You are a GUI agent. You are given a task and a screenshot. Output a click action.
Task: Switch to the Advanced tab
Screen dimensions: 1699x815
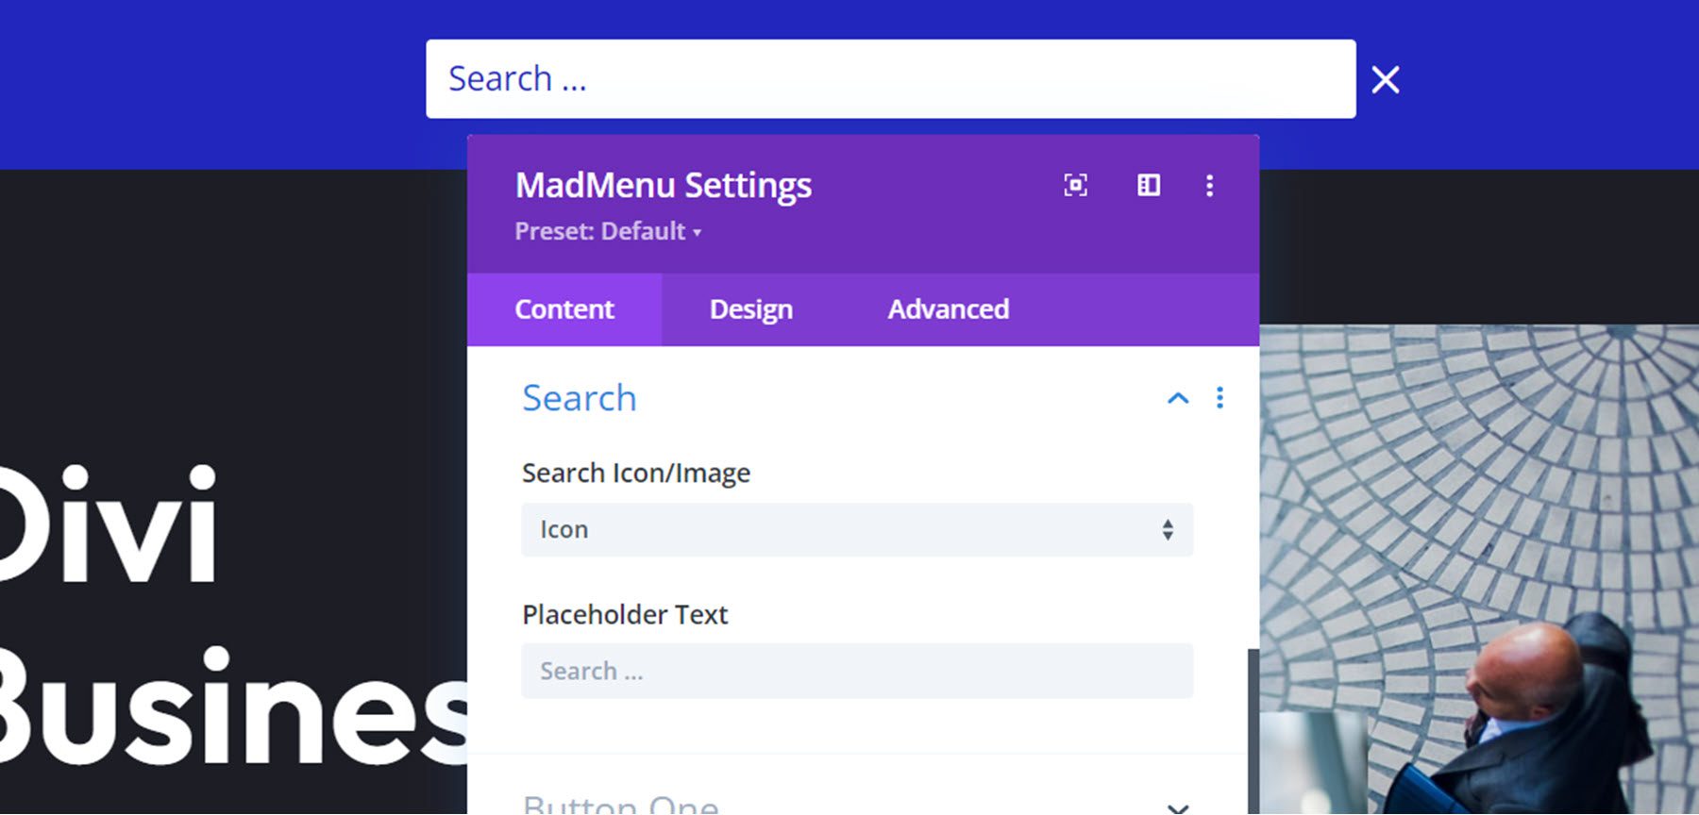(948, 309)
